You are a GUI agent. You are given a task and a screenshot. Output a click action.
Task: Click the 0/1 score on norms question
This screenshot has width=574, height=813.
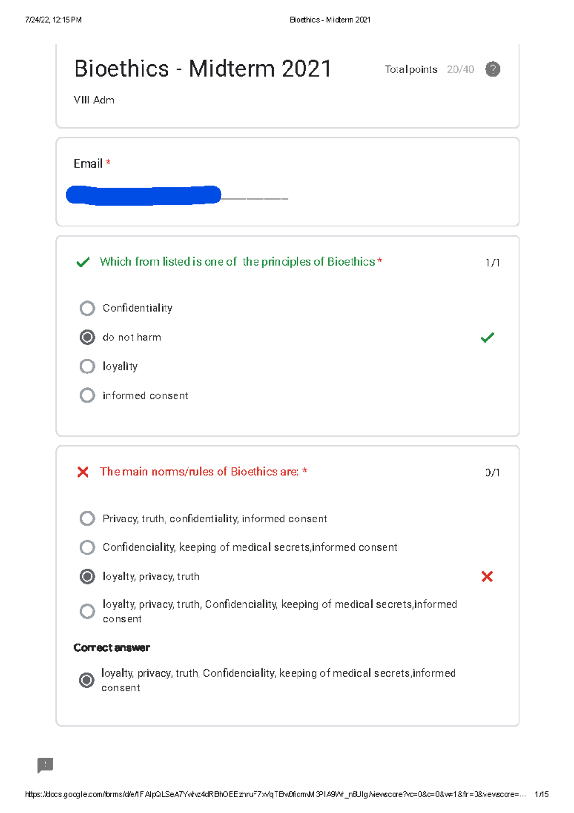(x=492, y=473)
